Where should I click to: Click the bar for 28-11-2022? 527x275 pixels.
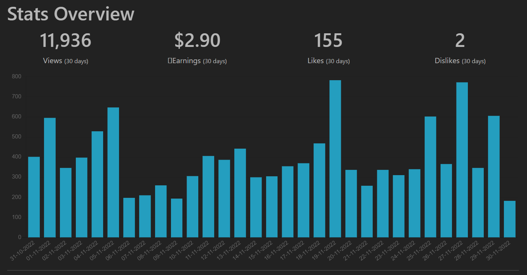tap(478, 203)
